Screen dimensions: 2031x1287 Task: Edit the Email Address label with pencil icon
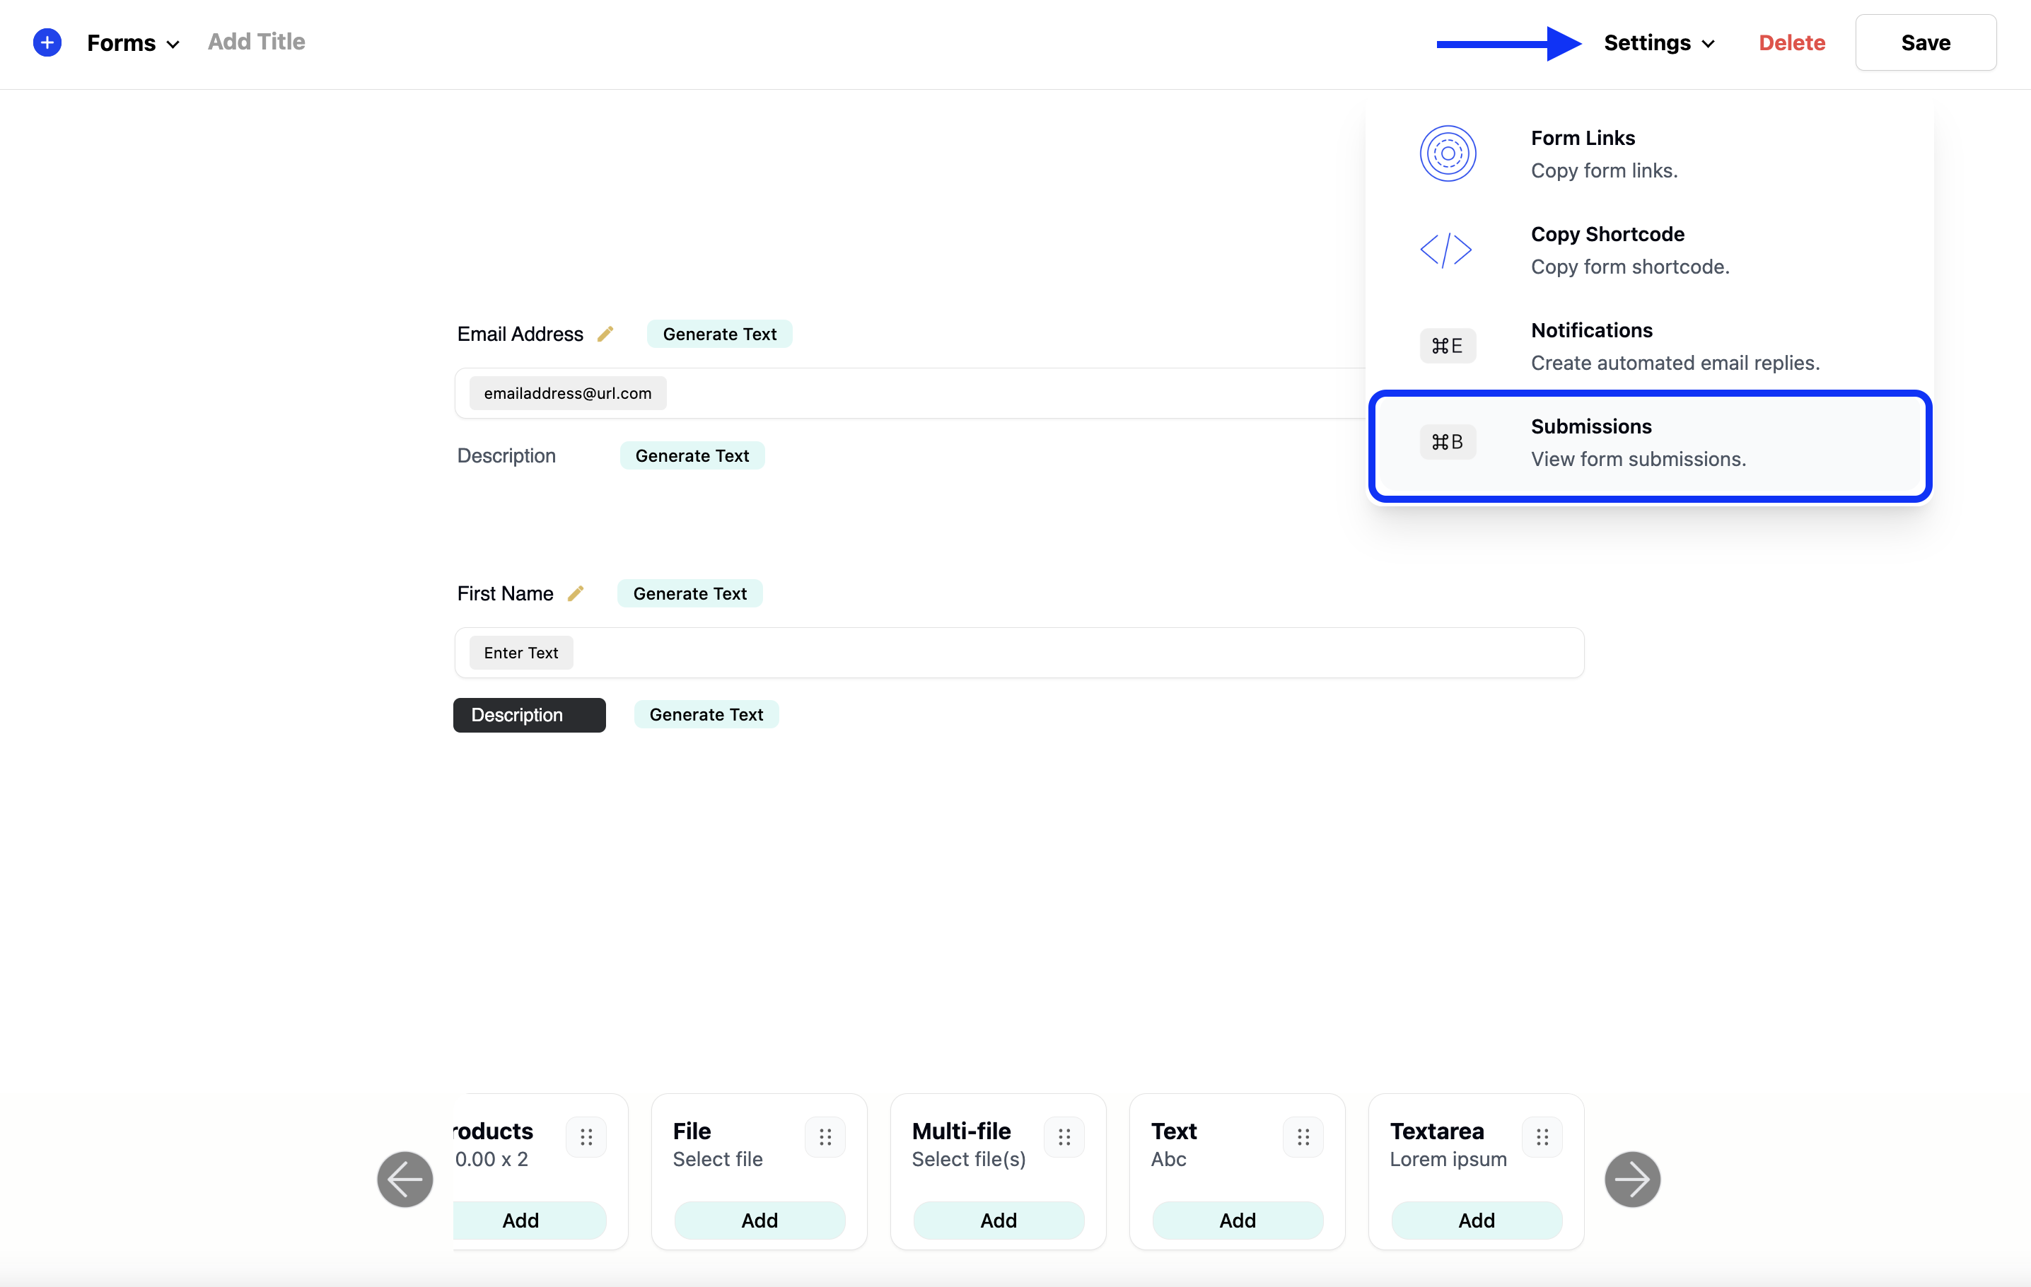tap(605, 334)
